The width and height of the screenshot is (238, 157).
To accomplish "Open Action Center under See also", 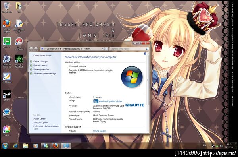I will point(39,119).
